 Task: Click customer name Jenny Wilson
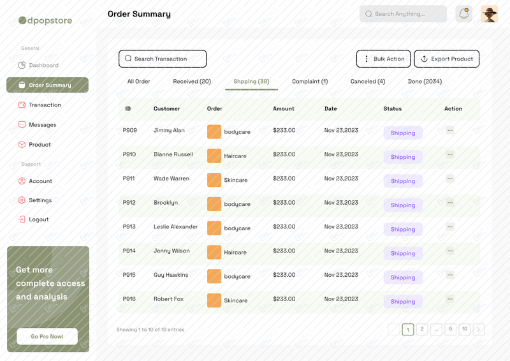(171, 251)
